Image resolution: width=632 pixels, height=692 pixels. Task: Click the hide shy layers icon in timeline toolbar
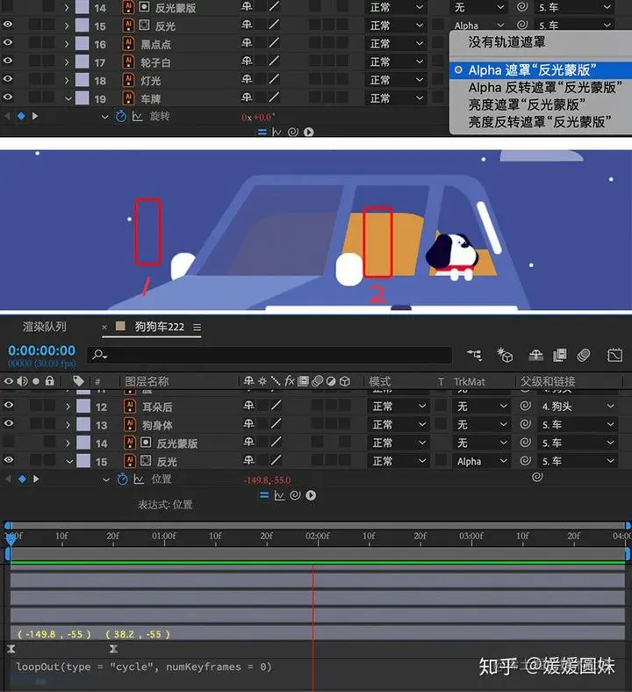tap(535, 355)
